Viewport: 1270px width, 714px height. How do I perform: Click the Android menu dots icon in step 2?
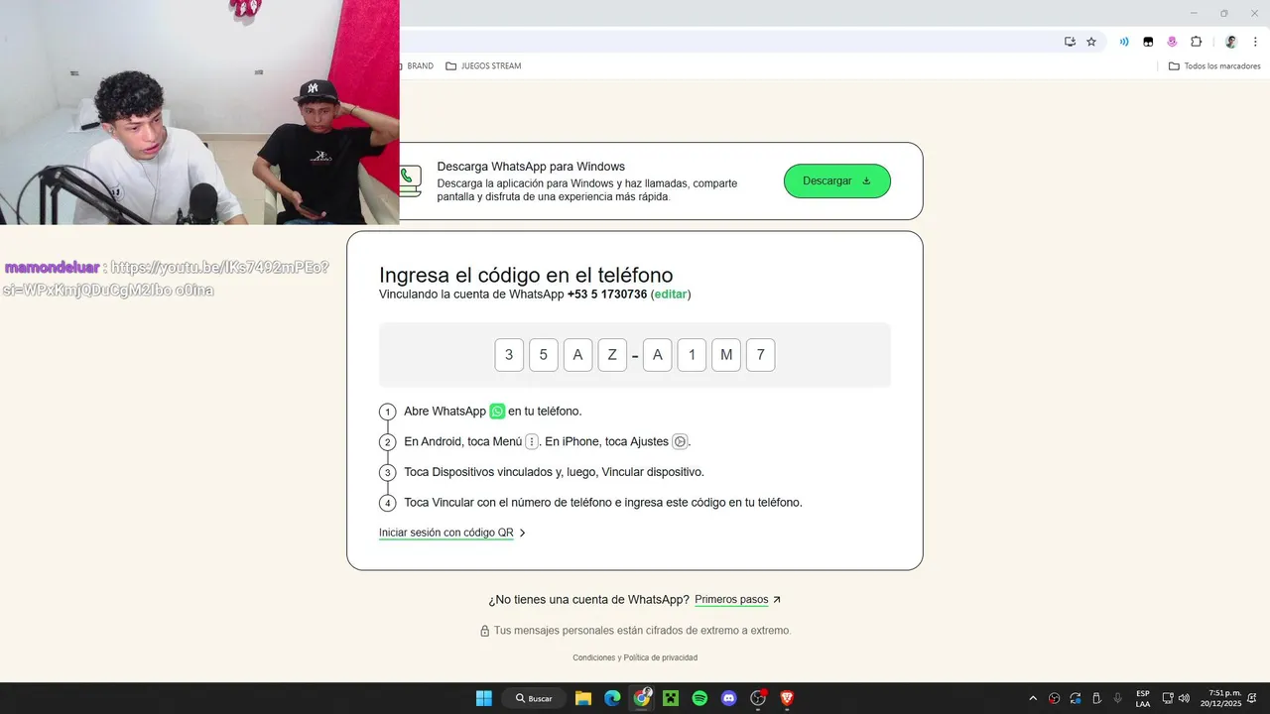point(532,441)
